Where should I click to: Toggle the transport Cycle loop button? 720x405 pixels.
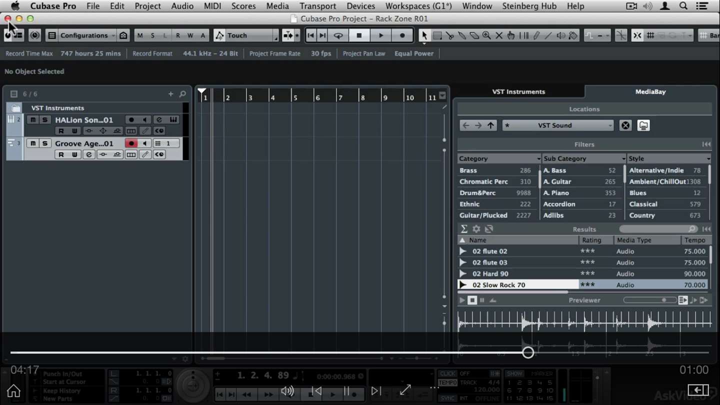(x=338, y=35)
